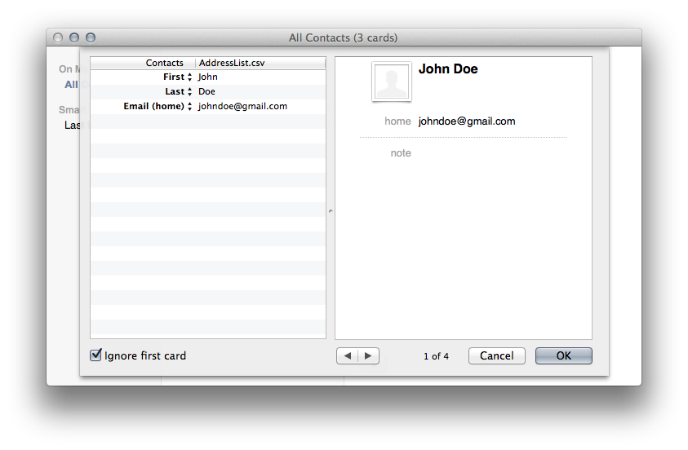This screenshot has height=450, width=688.
Task: Select the johndoe@gmail.com value in mapping list
Action: [x=242, y=107]
